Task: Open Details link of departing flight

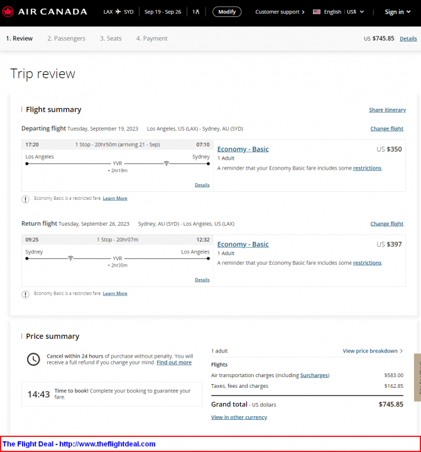Action: tap(202, 185)
